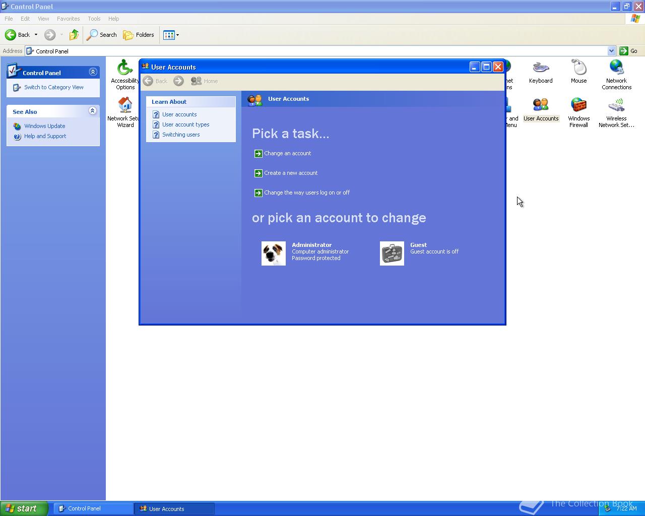Screen dimensions: 645x516
Task: Click Back arrow in User Accounts window
Action: [x=155, y=81]
